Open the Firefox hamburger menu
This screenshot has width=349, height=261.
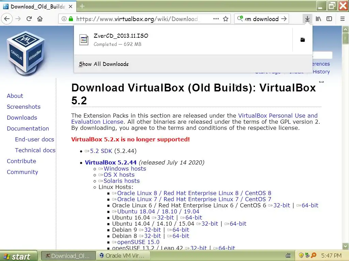pos(343,19)
